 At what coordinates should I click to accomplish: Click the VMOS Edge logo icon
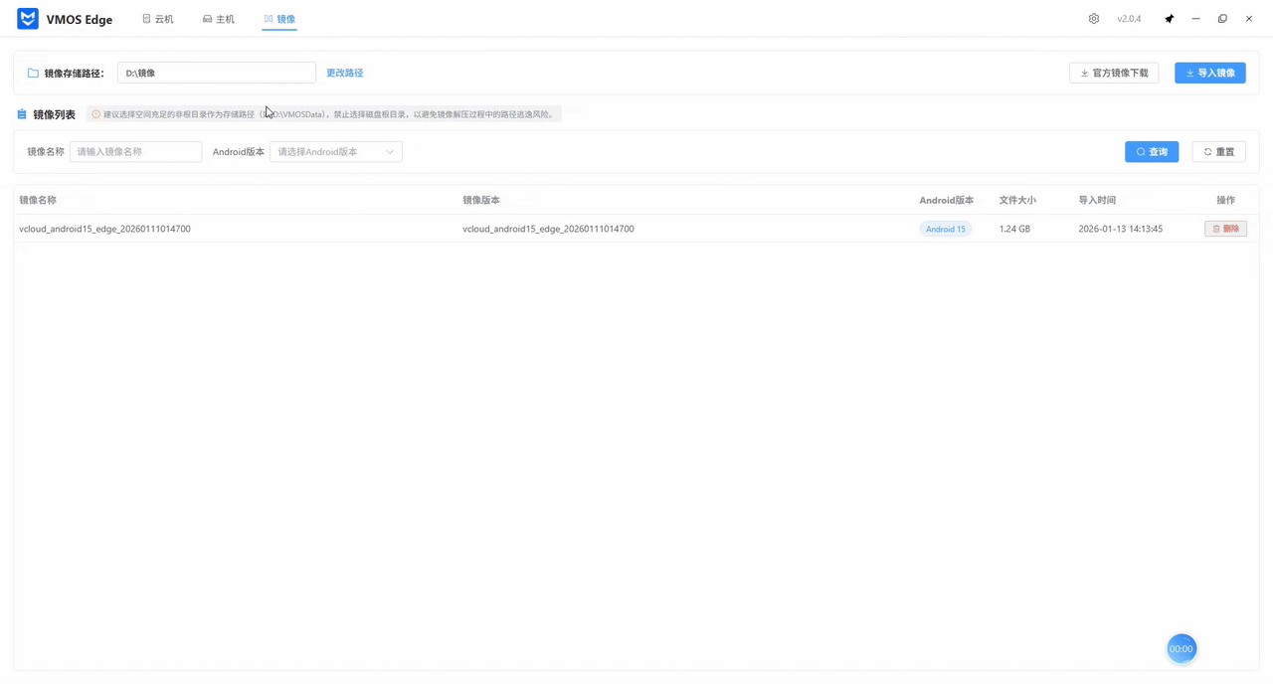pos(28,19)
